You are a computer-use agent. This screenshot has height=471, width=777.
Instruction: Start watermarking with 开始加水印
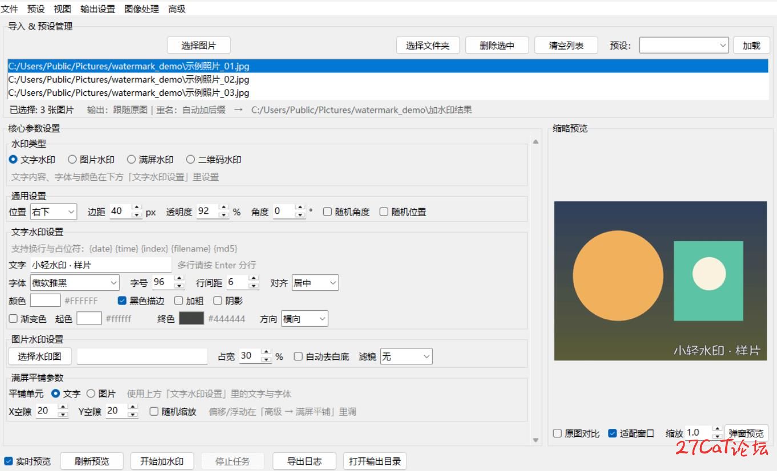pyautogui.click(x=162, y=461)
